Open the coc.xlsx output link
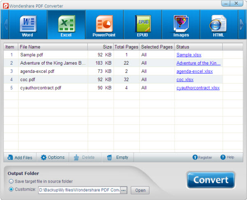This screenshot has width=247, height=200. tap(185, 79)
